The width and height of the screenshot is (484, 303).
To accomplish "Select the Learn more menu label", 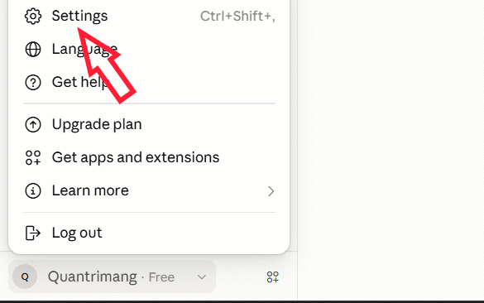I will (x=90, y=190).
